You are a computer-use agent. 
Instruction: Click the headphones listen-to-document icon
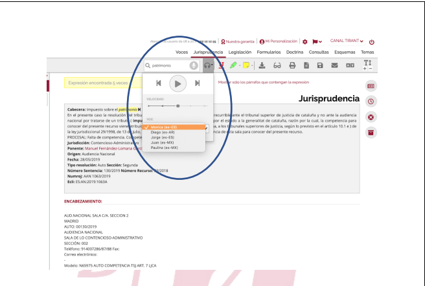(x=208, y=65)
